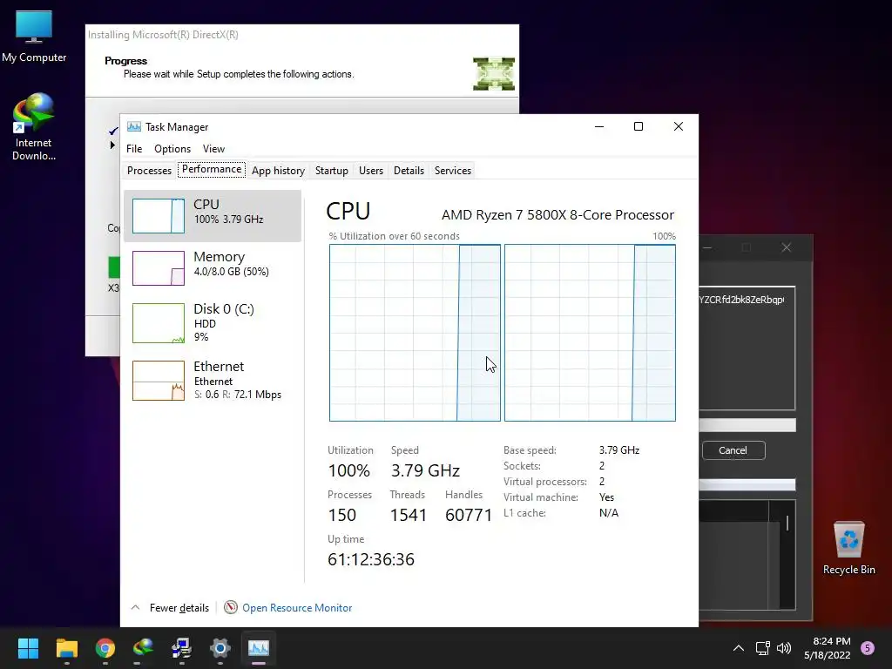The image size is (892, 669).
Task: Switch to the App history tab
Action: (x=278, y=170)
